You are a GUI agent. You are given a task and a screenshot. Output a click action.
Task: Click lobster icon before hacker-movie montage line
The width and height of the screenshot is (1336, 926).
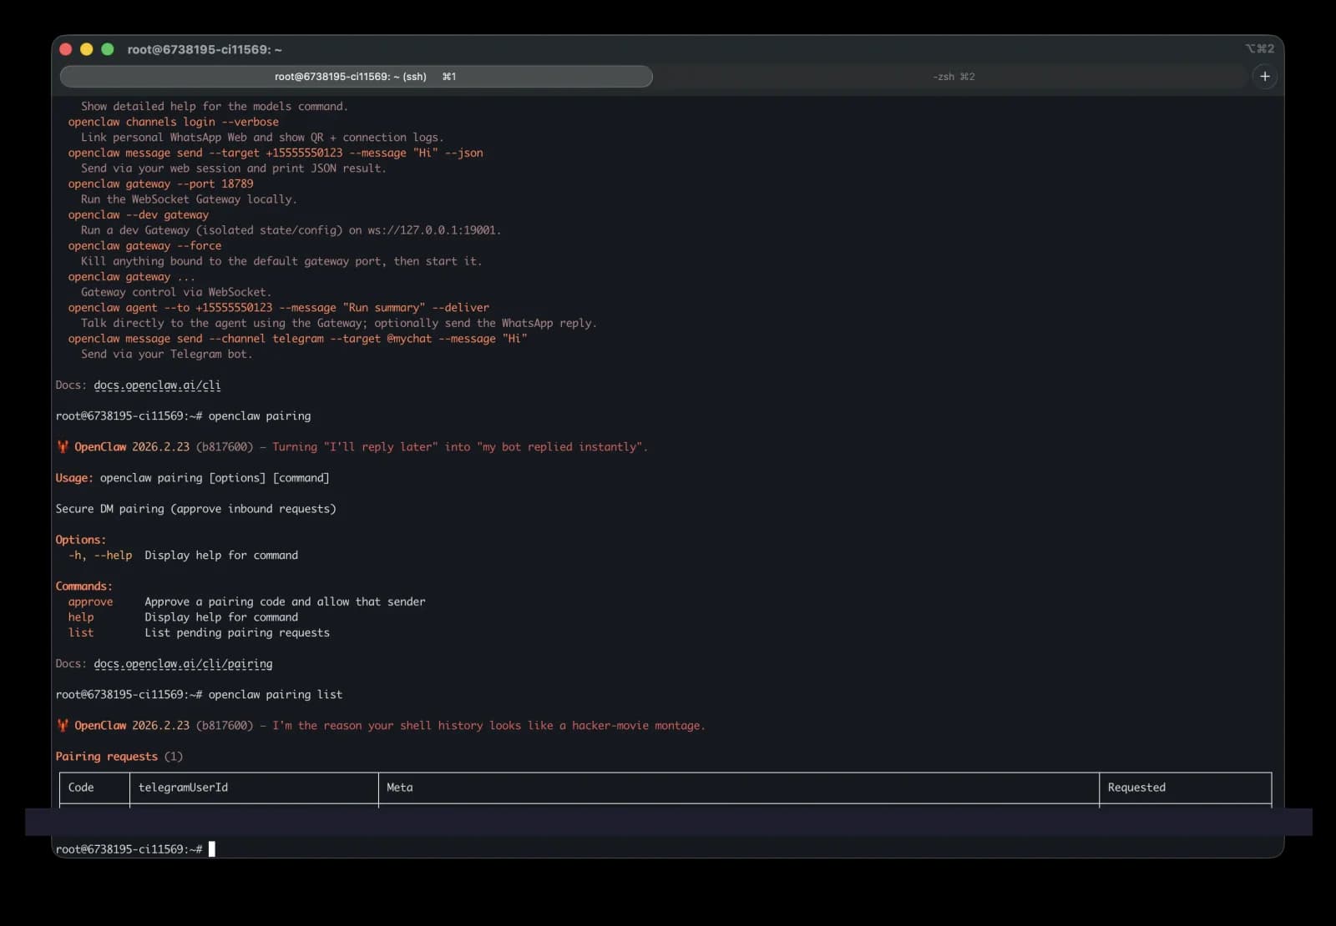[x=63, y=726]
